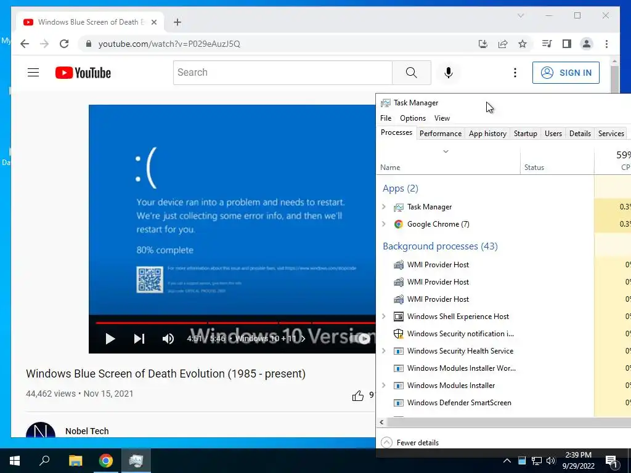Open a new Chrome tab
Screen dimensions: 631x473
click(x=177, y=22)
